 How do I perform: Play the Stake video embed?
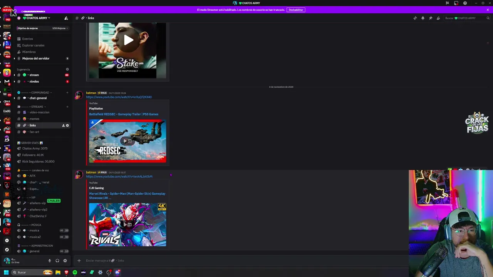129,40
